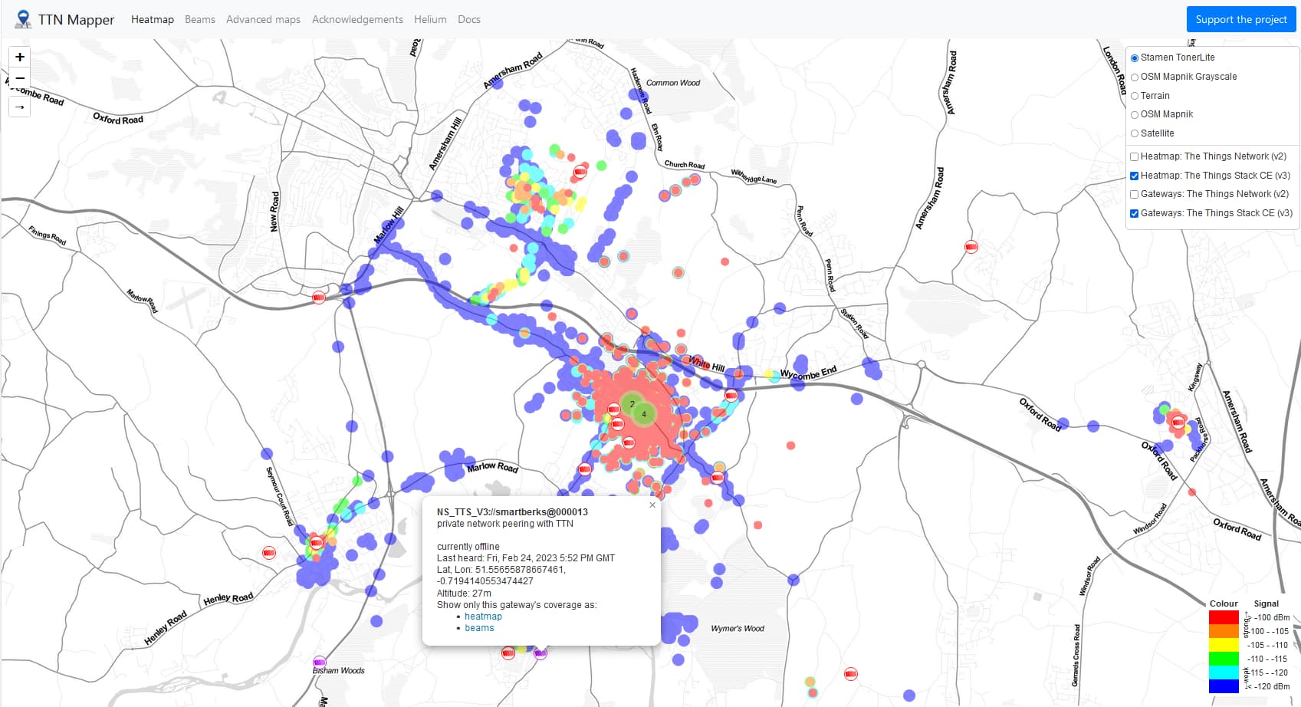Open the heatmap link in gateway popup
The image size is (1301, 707).
coord(483,617)
